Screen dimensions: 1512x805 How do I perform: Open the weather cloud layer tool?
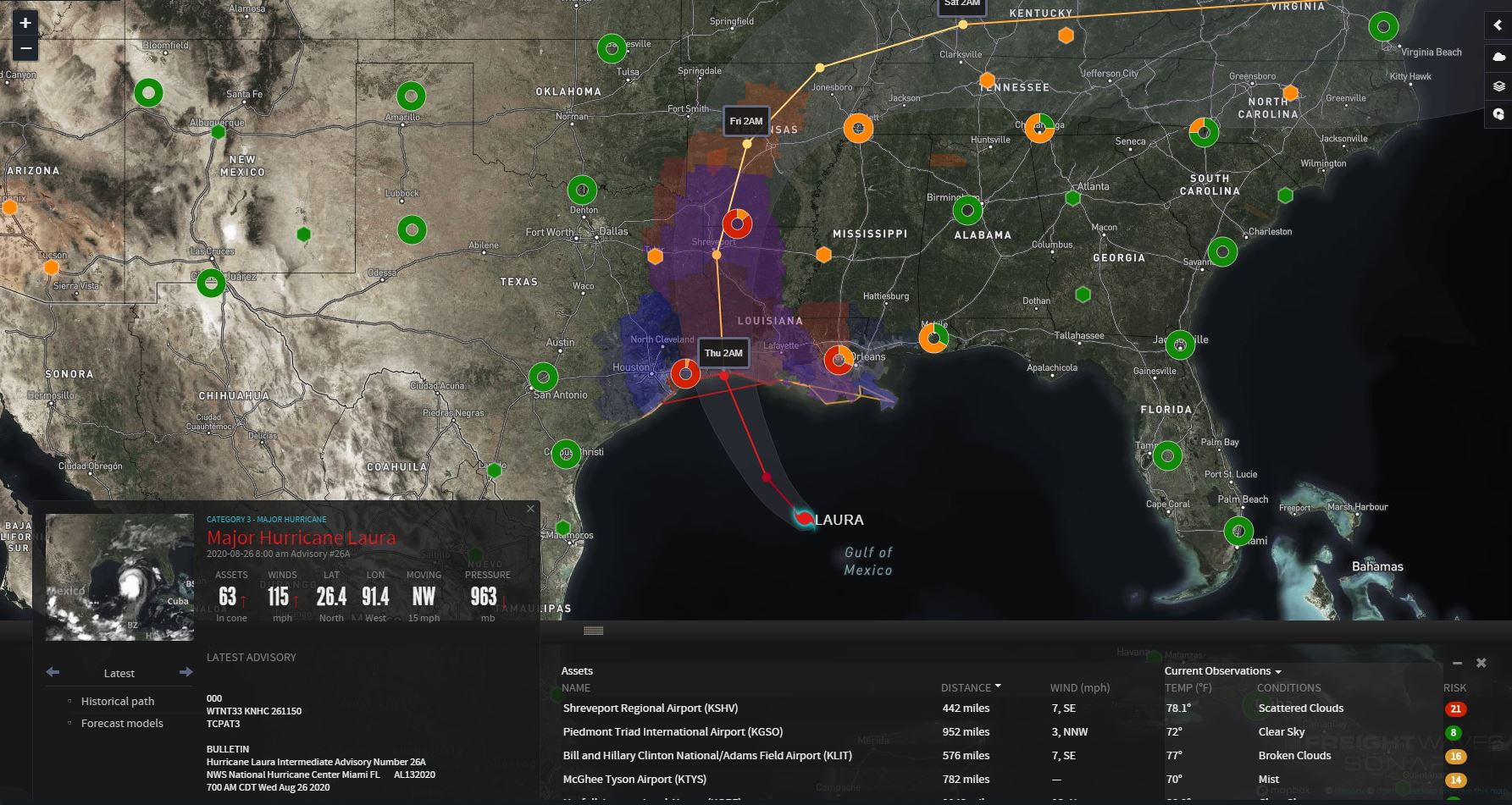pos(1498,57)
